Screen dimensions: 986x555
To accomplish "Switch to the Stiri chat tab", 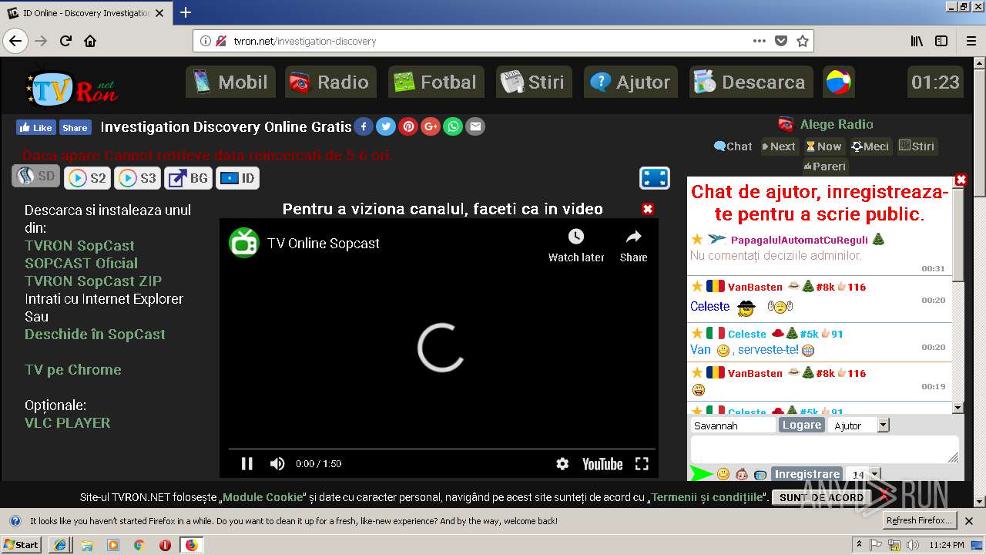I will point(916,146).
